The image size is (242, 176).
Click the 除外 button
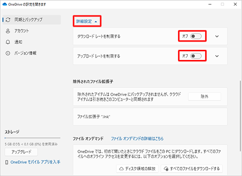coord(204,97)
